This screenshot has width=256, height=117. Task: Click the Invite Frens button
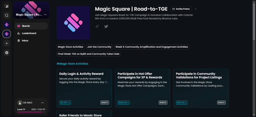[x=181, y=9]
